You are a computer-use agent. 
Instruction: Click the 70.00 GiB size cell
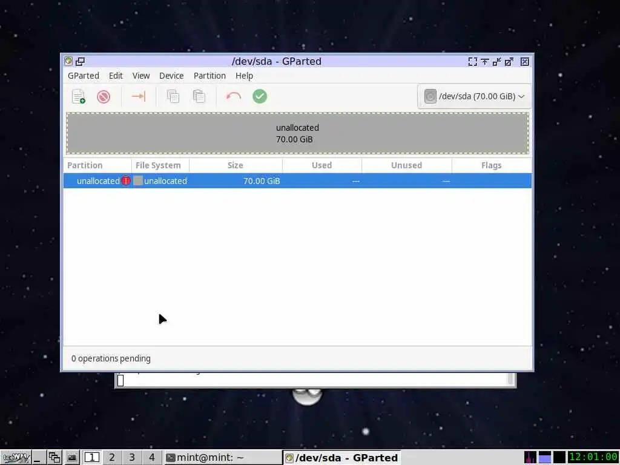click(x=262, y=180)
